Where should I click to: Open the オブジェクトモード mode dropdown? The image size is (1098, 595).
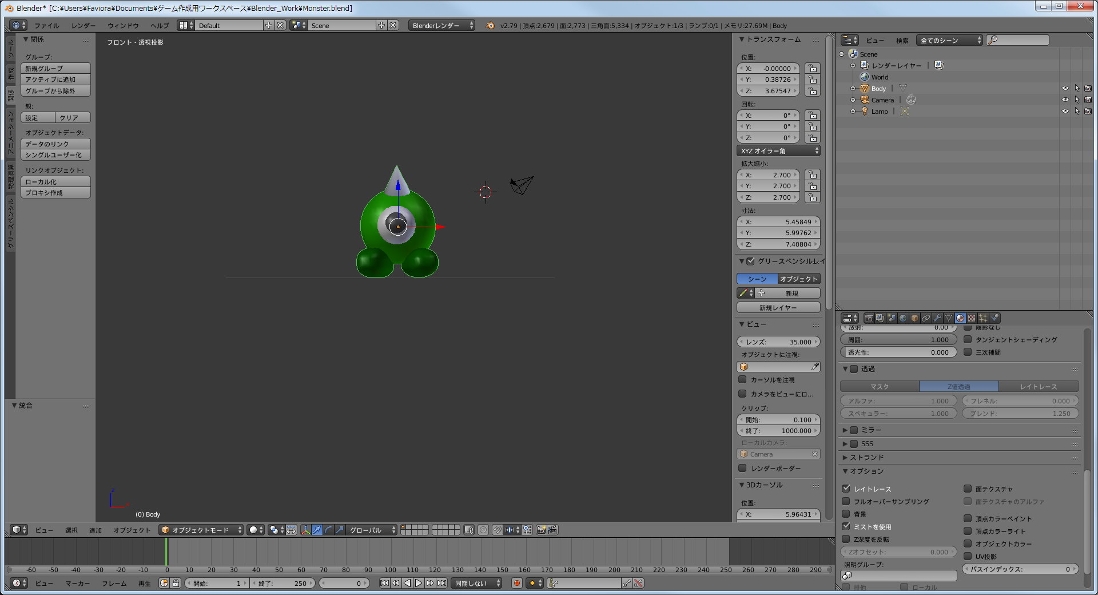coord(201,530)
